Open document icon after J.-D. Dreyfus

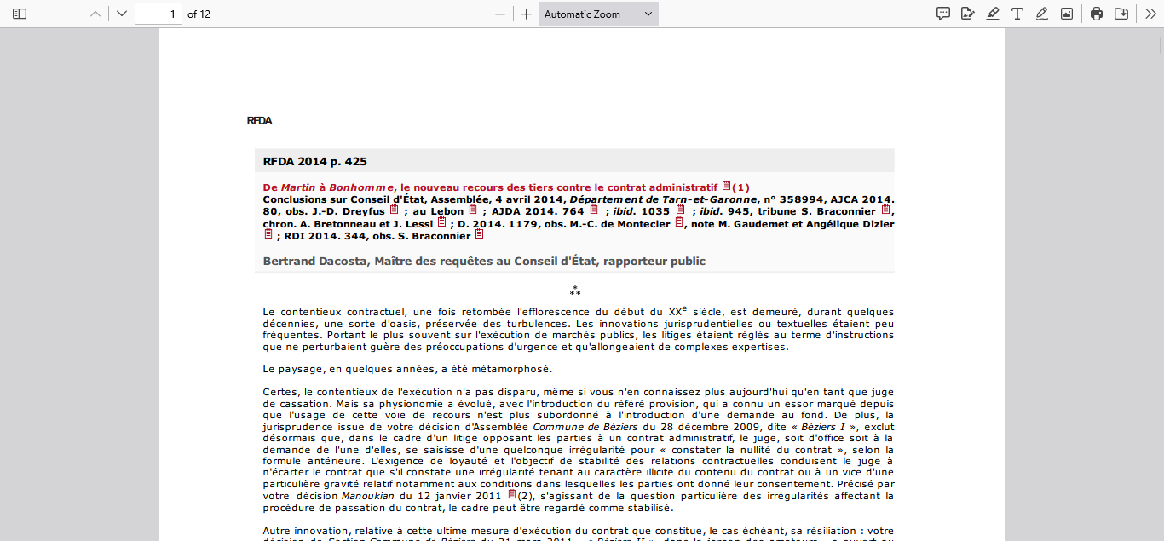click(395, 210)
